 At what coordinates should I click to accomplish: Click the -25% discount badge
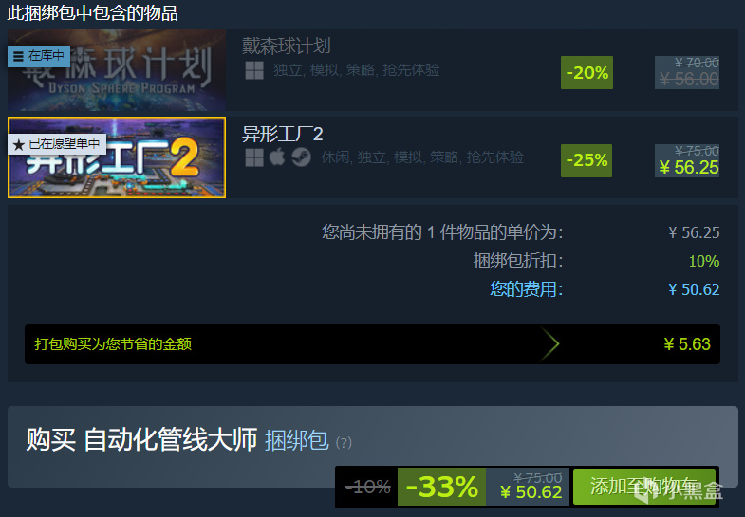click(x=587, y=160)
